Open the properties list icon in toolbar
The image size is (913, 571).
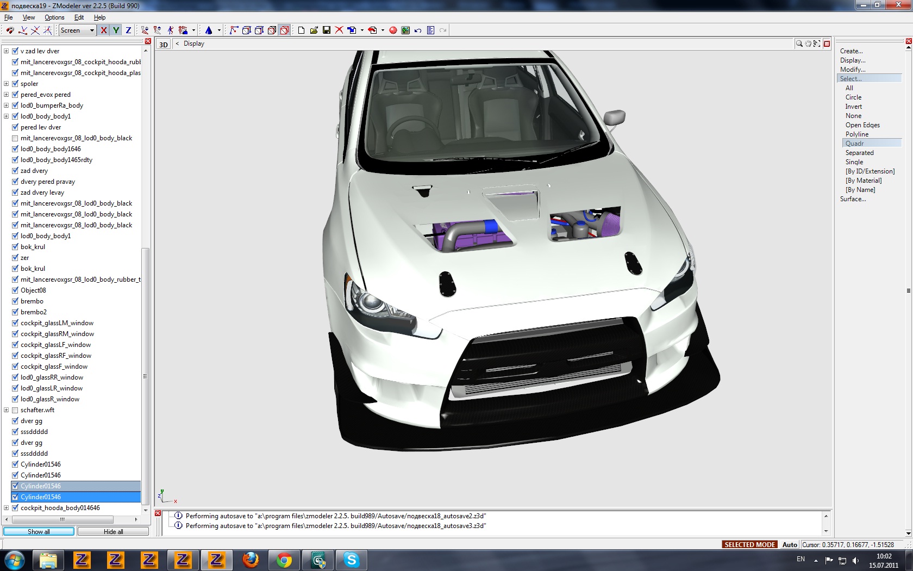coord(431,30)
